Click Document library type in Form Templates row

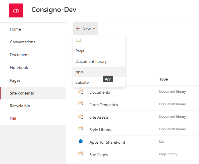[173, 104]
